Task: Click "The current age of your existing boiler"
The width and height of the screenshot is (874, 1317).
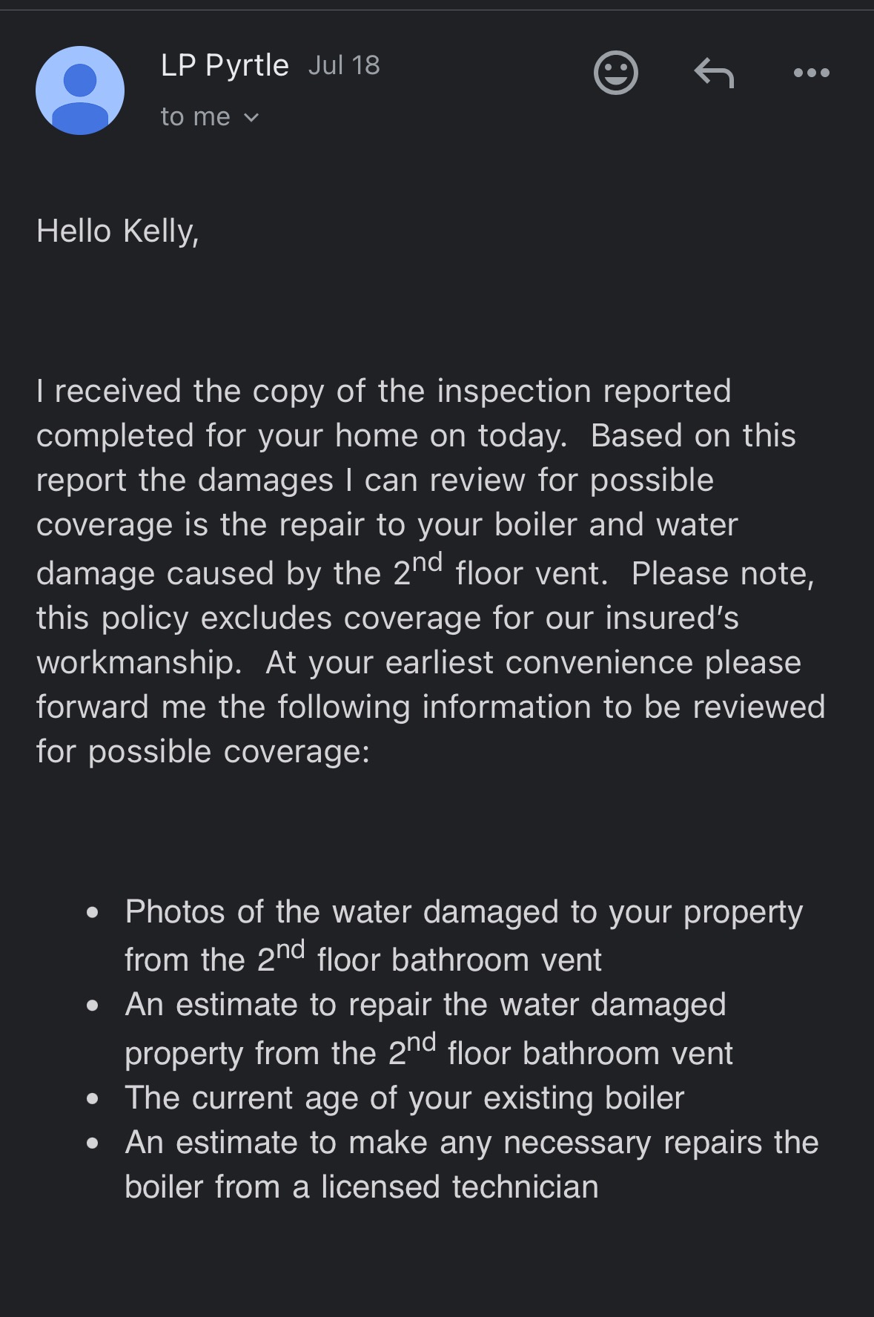Action: 404,1097
